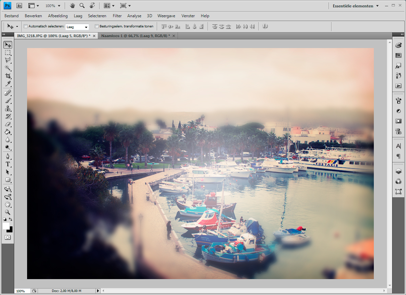
Task: Select the Eraser tool
Action: (8, 124)
